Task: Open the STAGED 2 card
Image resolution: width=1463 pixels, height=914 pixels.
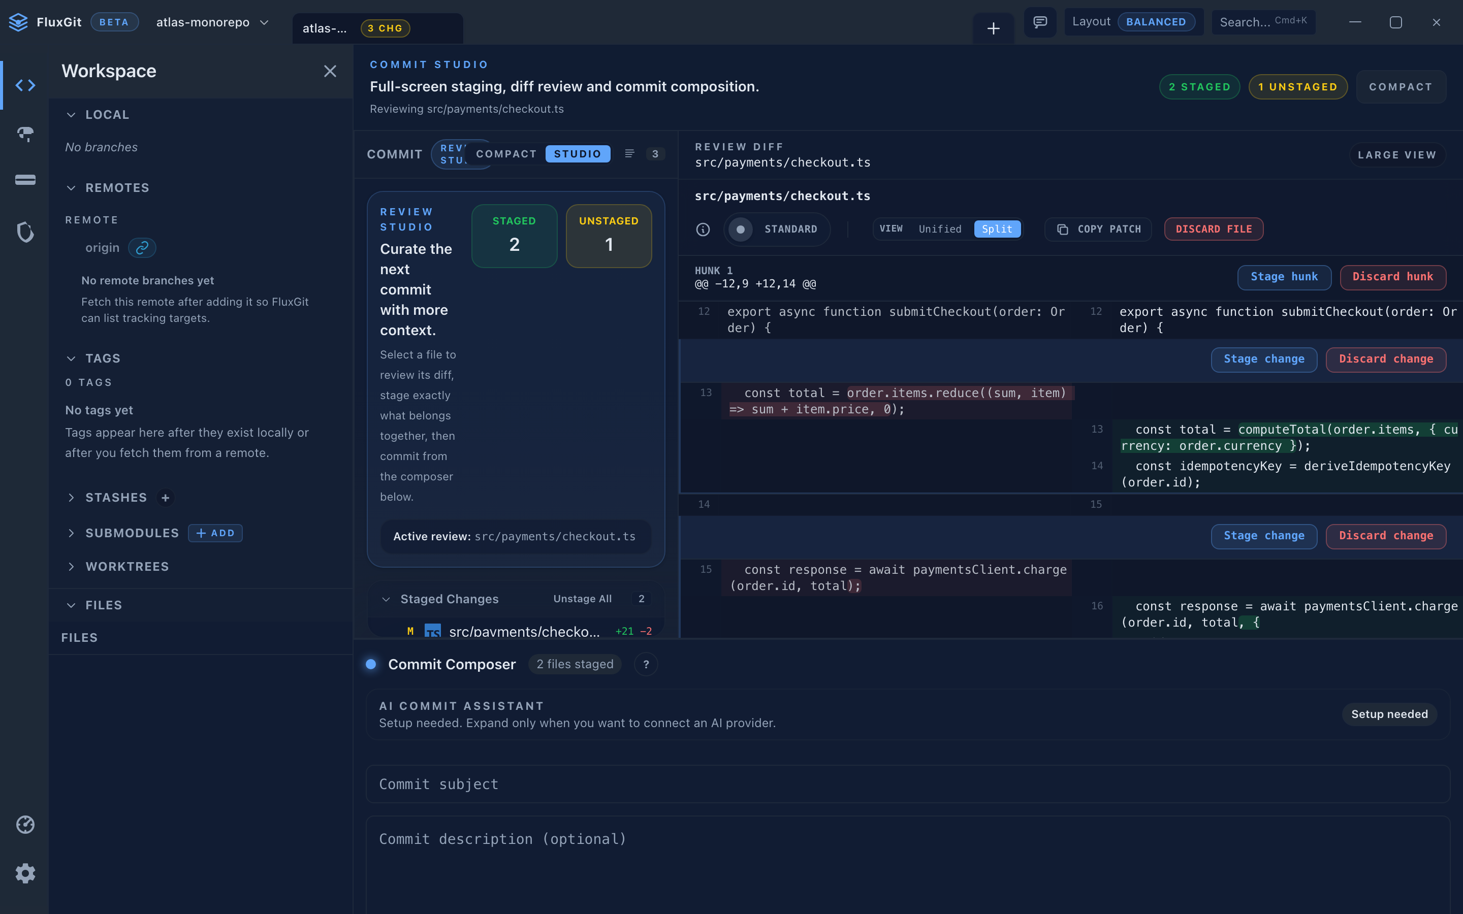Action: 515,236
